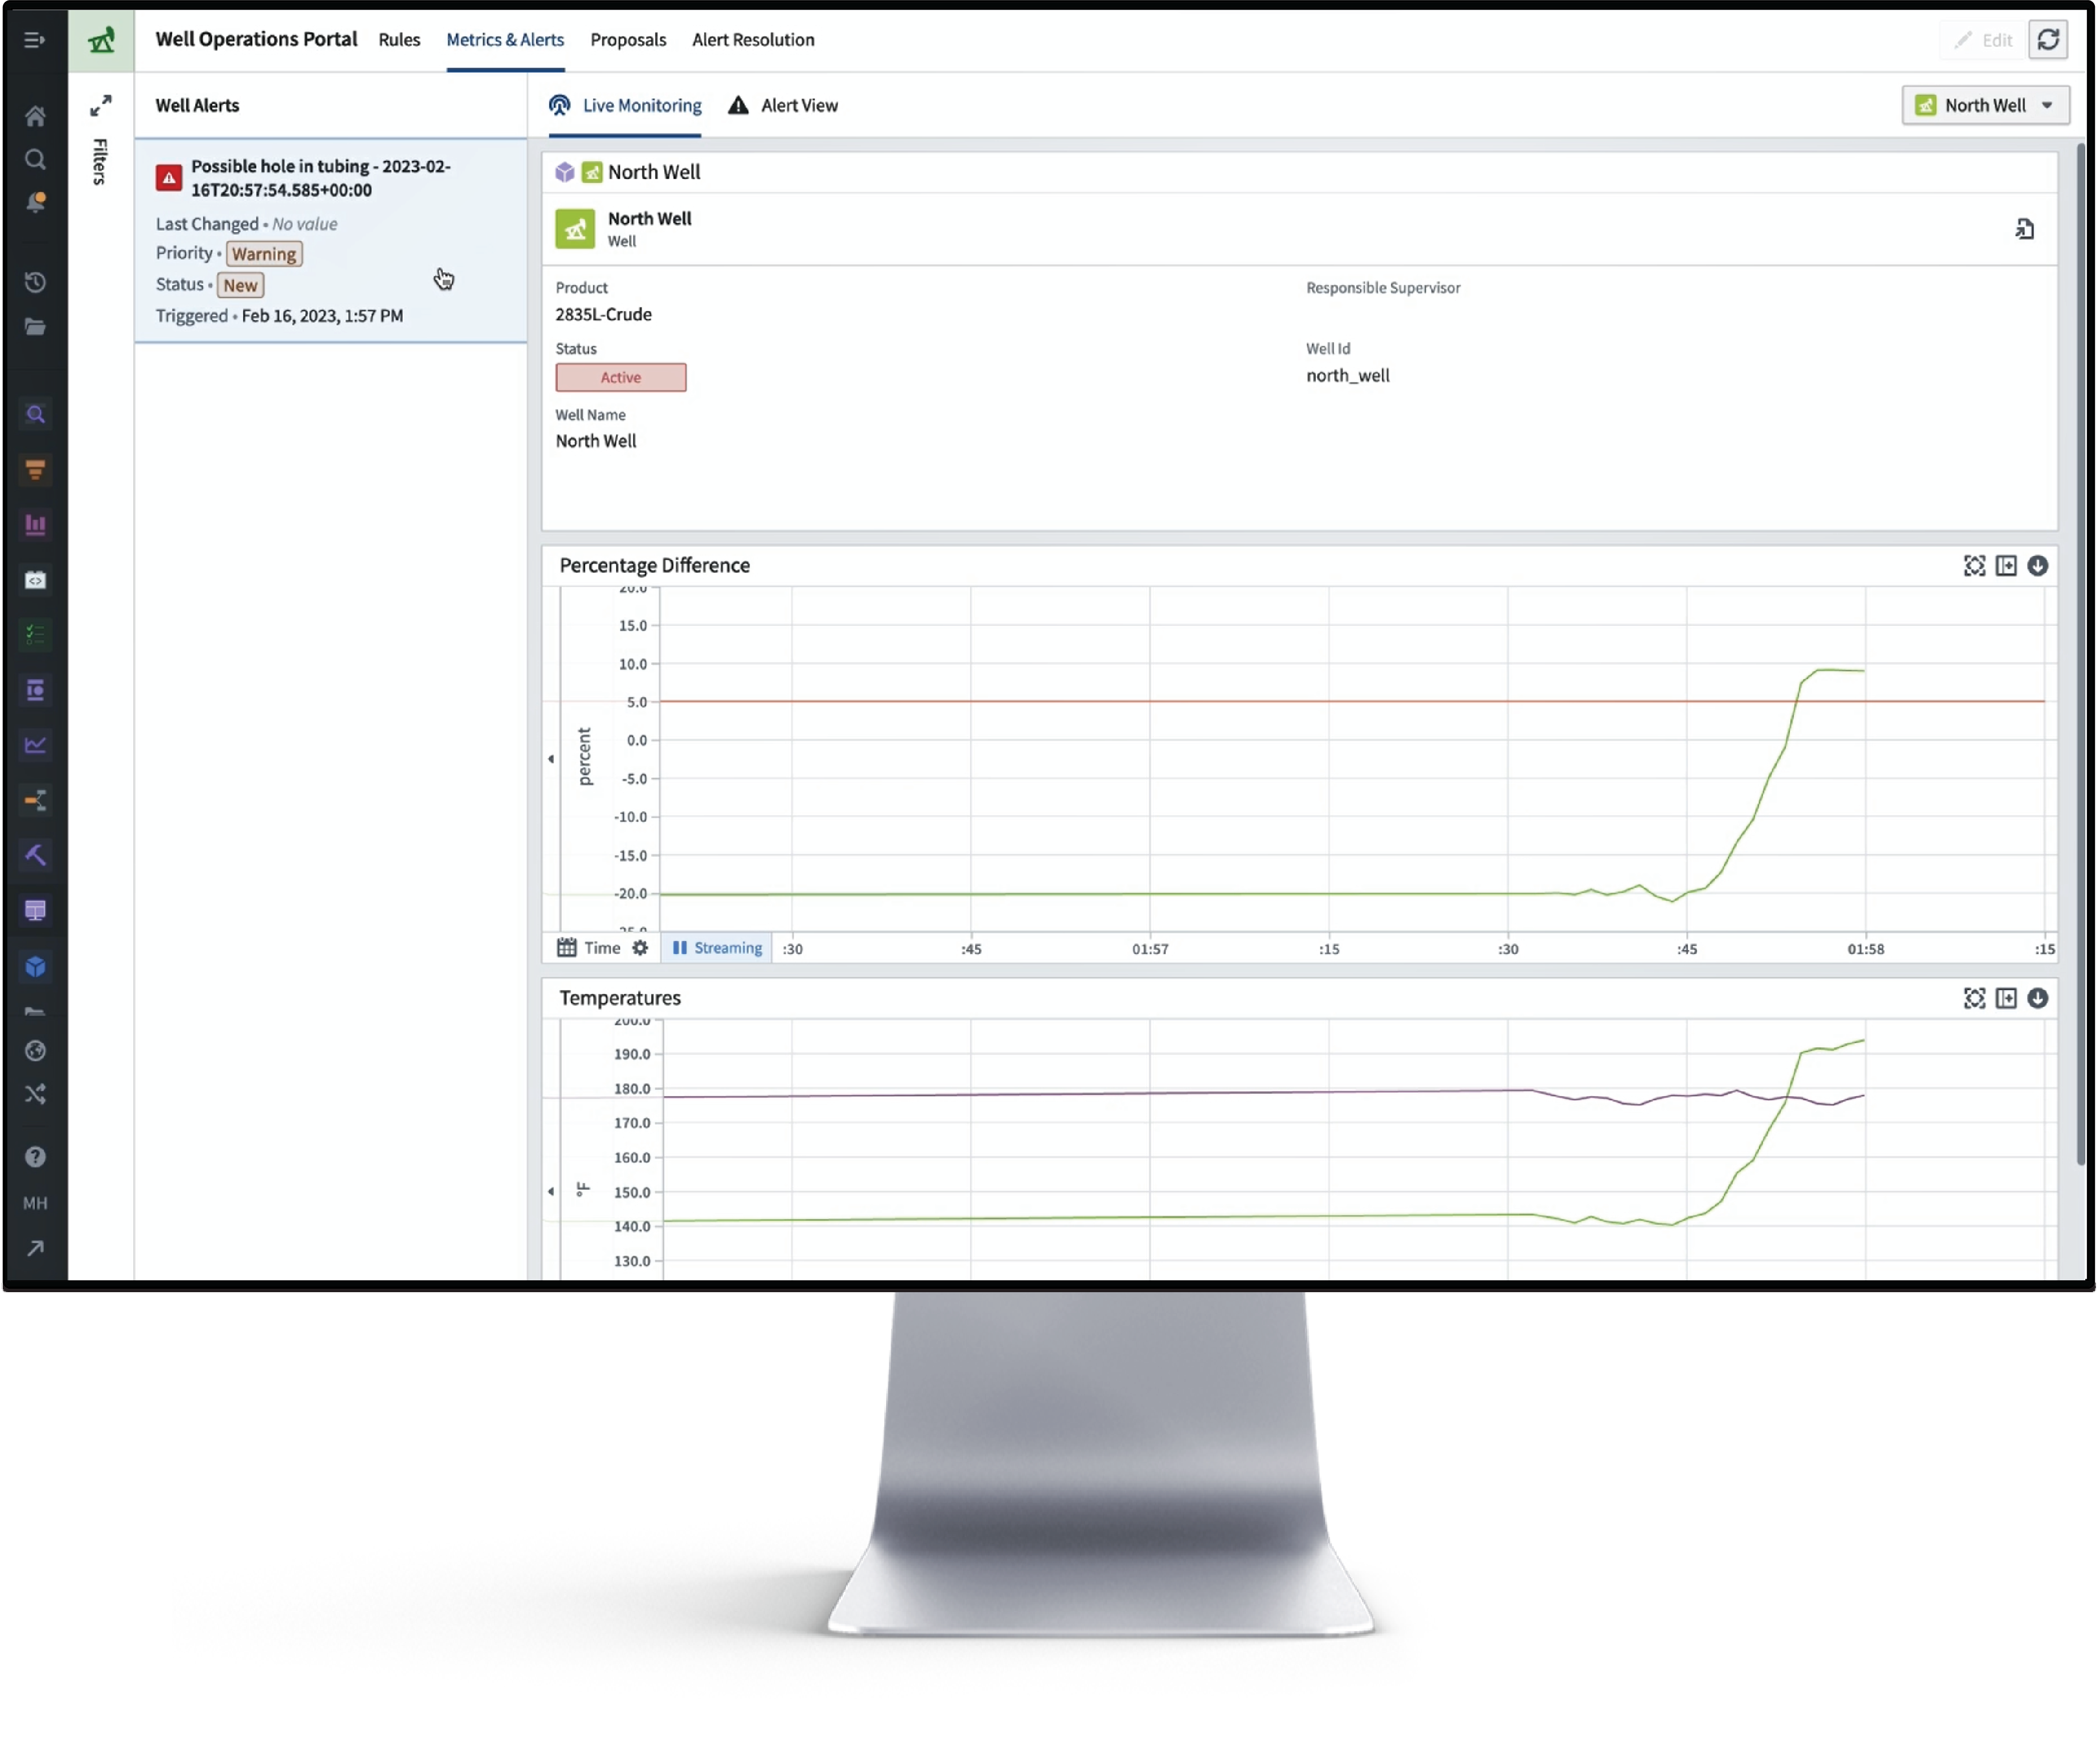Open the presentation board app icon
The height and width of the screenshot is (1754, 2100).
click(x=35, y=911)
